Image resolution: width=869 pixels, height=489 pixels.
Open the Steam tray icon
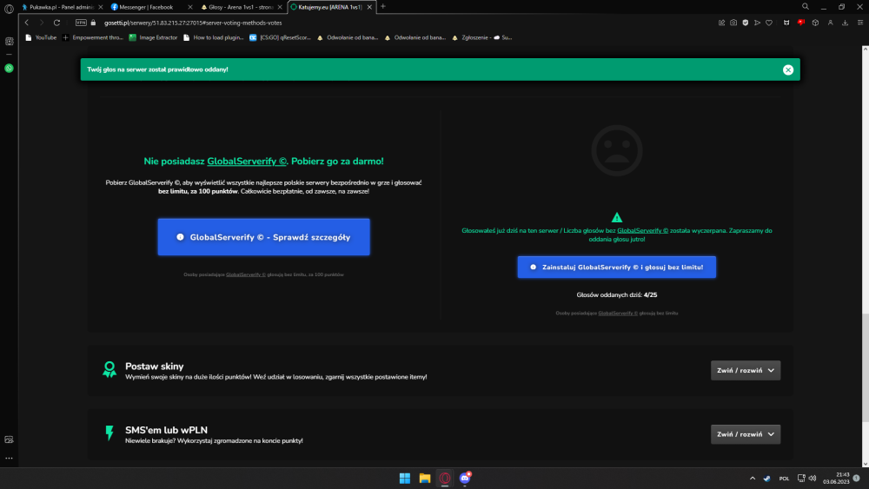coord(766,479)
